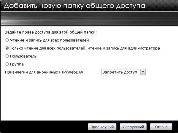
Task: Click the Пользователь option label
Action: point(23,56)
